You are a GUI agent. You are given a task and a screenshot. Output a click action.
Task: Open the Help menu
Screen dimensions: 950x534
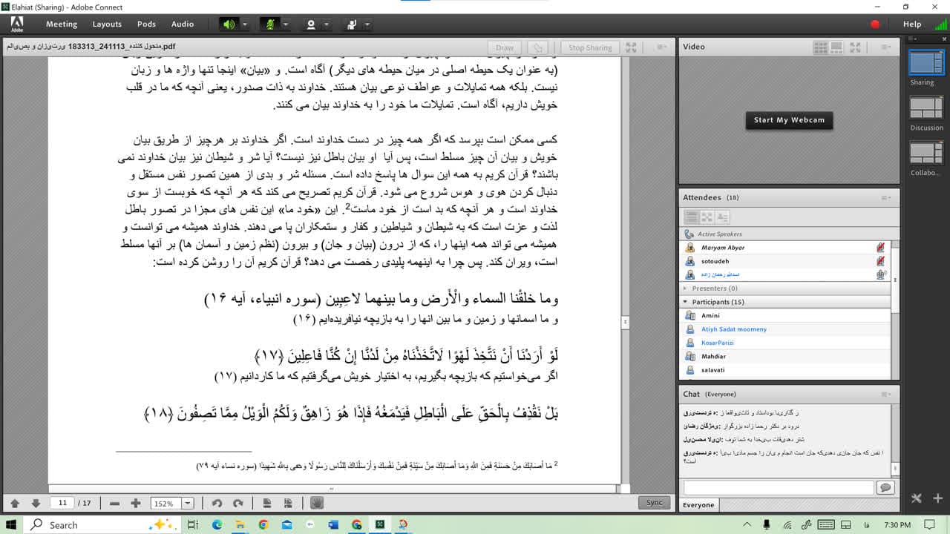point(912,24)
